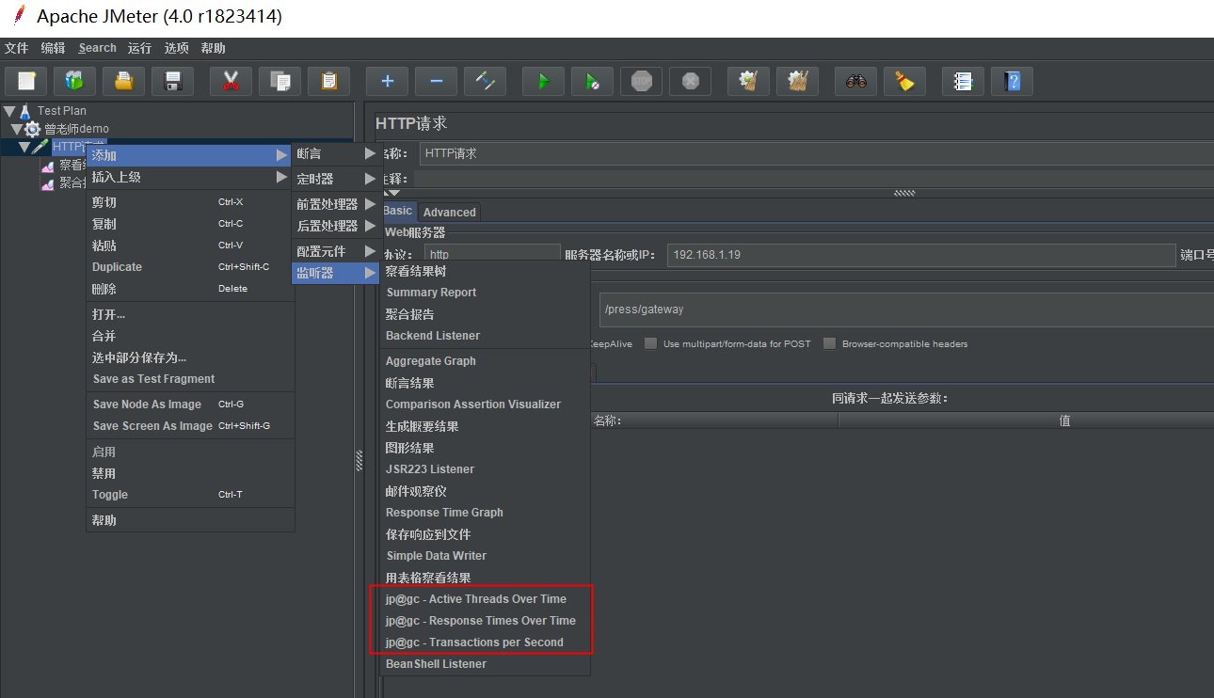Open an existing test plan with the Open icon
Viewport: 1214px width, 698px height.
(x=123, y=81)
